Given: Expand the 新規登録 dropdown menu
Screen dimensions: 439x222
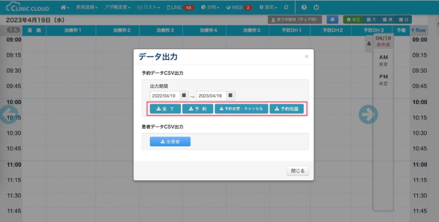Looking at the screenshot, I should (87, 7).
